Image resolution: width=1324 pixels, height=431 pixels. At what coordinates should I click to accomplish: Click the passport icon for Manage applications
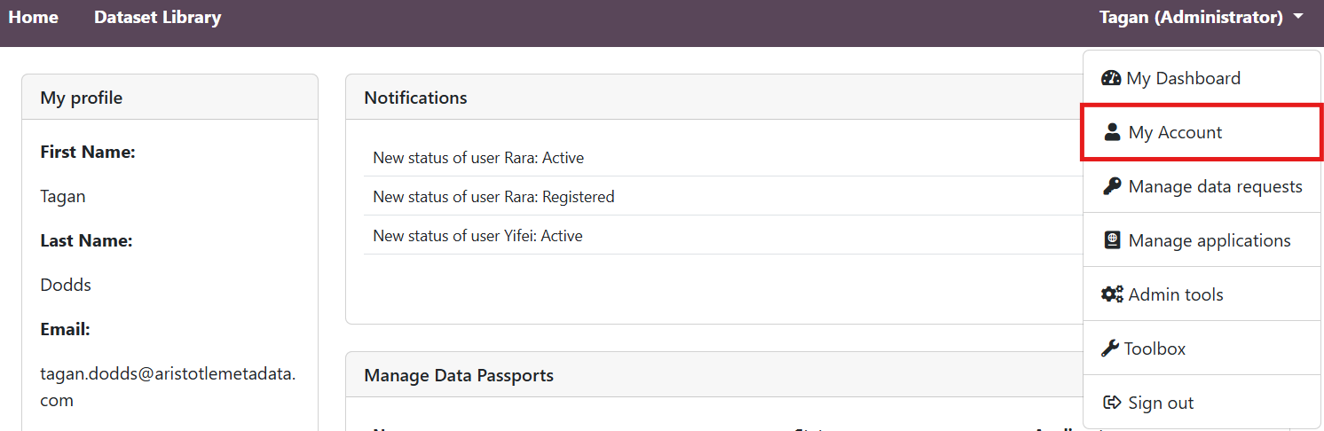point(1112,240)
